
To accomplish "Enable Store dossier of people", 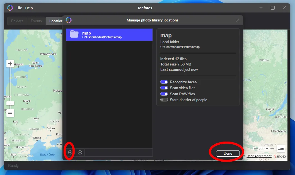I will click(164, 100).
